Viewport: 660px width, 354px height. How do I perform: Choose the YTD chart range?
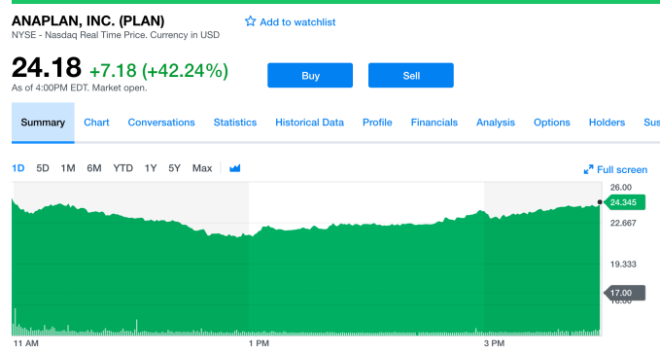(122, 168)
